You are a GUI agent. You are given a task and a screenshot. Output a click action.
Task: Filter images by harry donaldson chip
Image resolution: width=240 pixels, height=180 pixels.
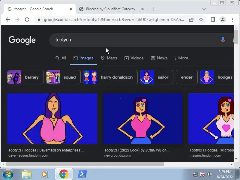point(110,77)
